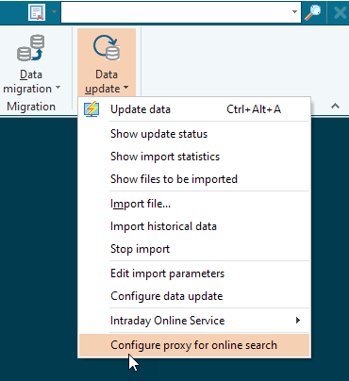349x381 pixels.
Task: Select Configure data update
Action: coord(194,296)
